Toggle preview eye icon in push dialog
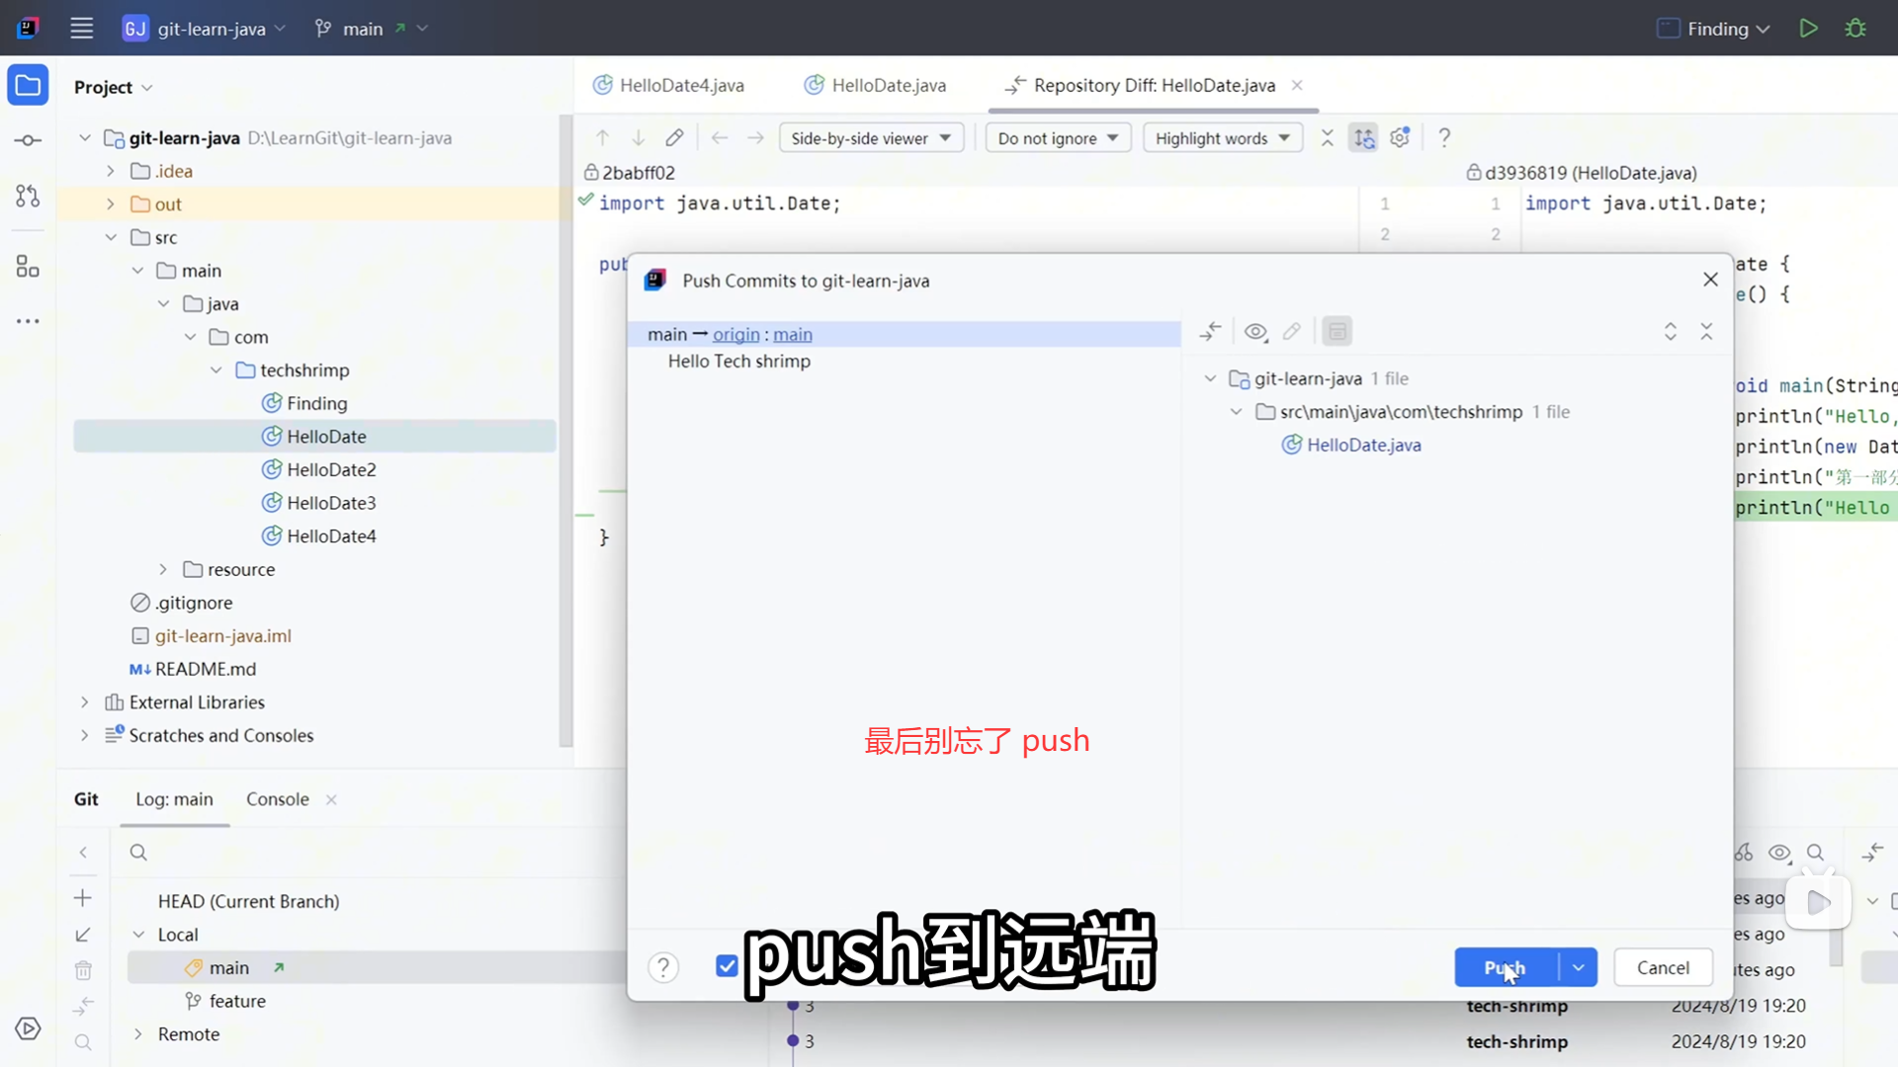This screenshot has width=1898, height=1067. pos(1255,332)
